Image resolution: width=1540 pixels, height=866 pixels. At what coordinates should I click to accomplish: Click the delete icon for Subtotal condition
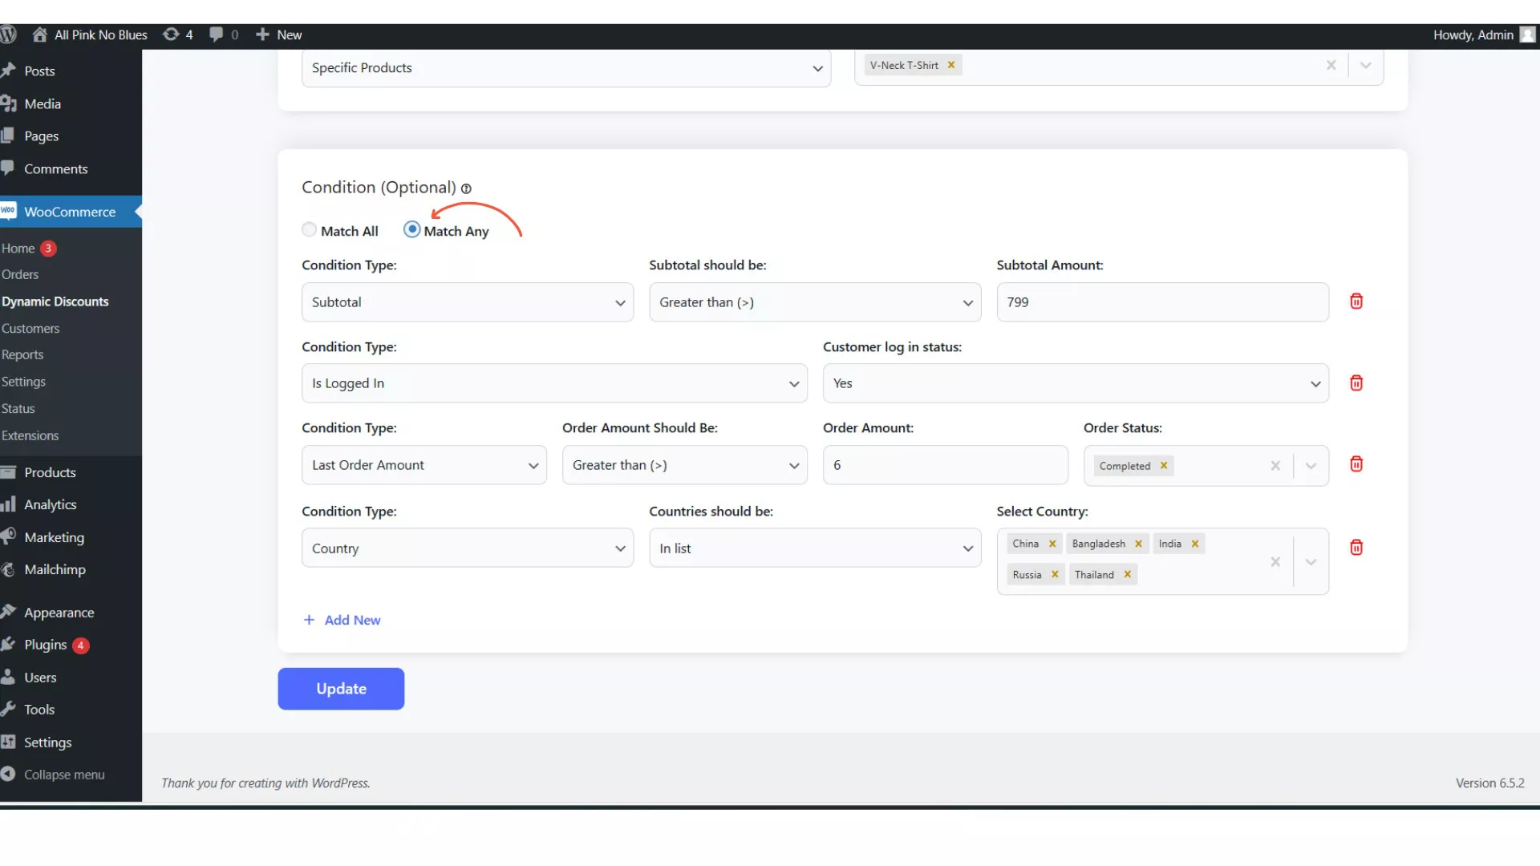pos(1356,301)
